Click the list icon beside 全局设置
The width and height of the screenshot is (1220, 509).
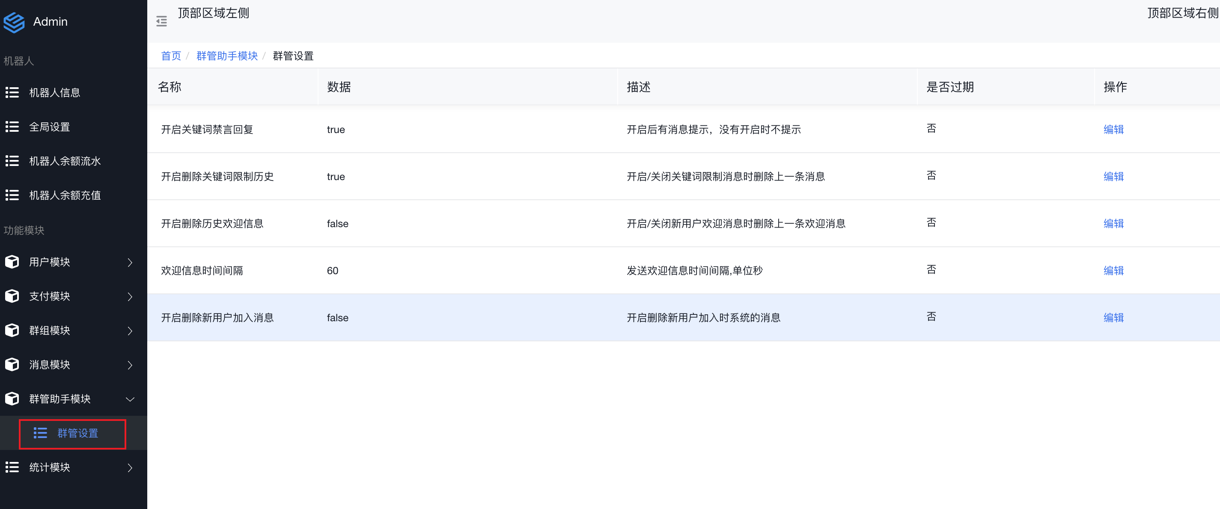click(12, 127)
